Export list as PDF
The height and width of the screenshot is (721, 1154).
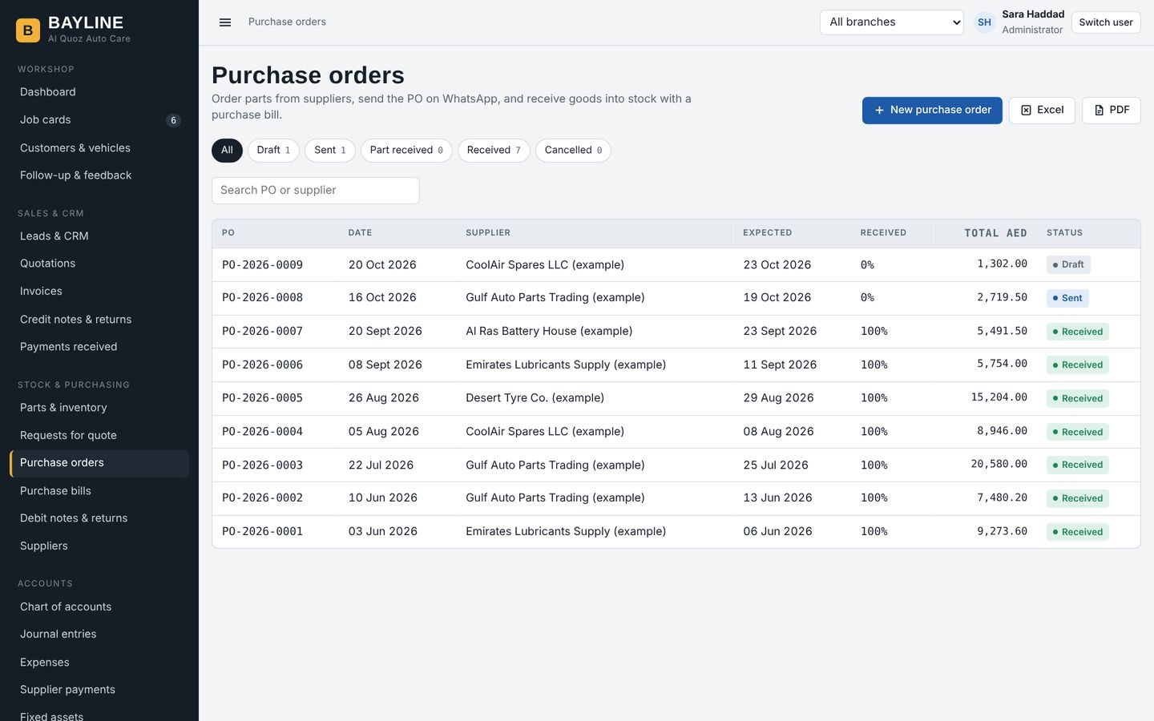(x=1111, y=111)
